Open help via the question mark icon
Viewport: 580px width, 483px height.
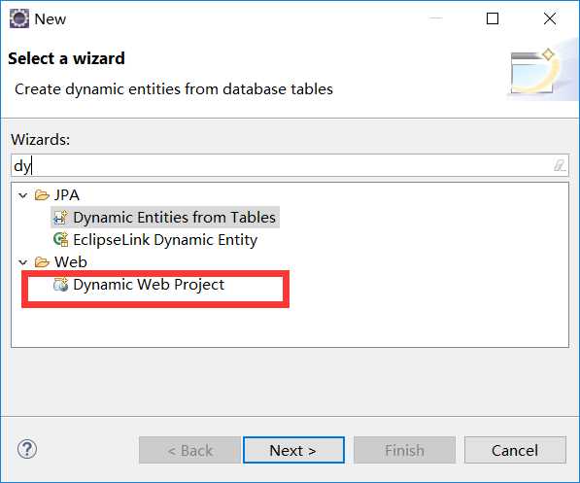point(27,449)
